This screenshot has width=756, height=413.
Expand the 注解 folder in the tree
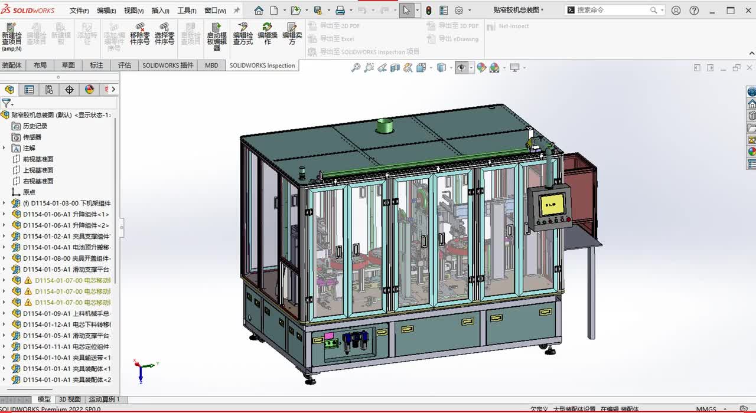click(4, 148)
